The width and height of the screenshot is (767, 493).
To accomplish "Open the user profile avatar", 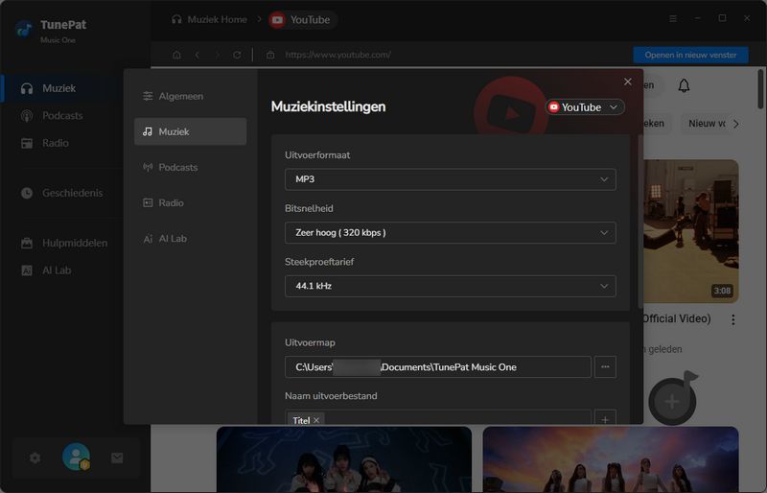I will pos(77,457).
